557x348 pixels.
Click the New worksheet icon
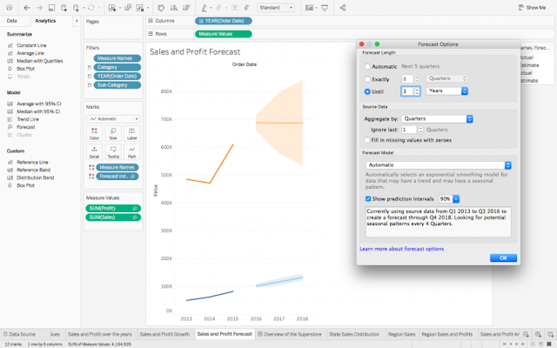(112, 8)
